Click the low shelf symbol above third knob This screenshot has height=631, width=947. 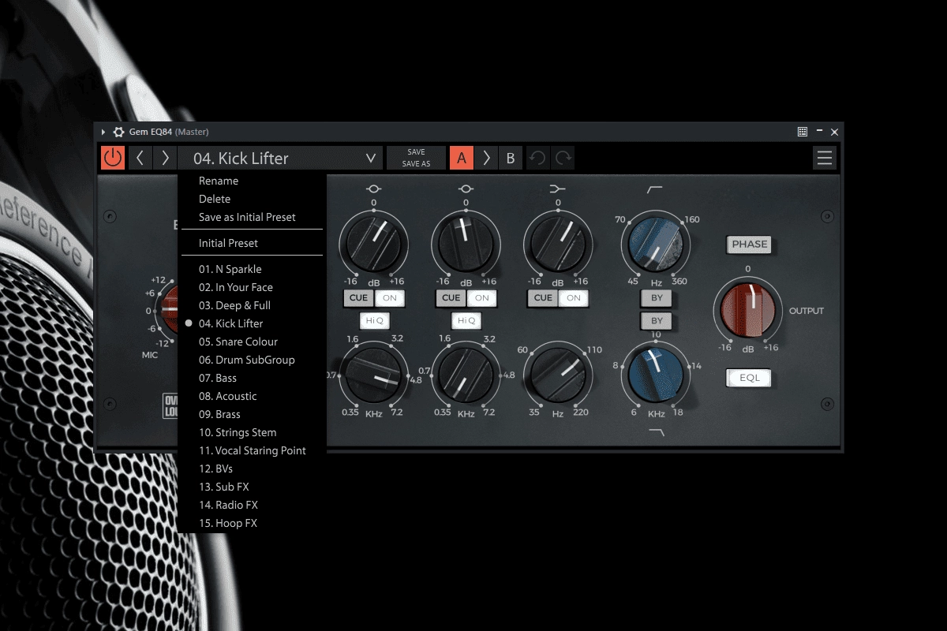click(558, 189)
